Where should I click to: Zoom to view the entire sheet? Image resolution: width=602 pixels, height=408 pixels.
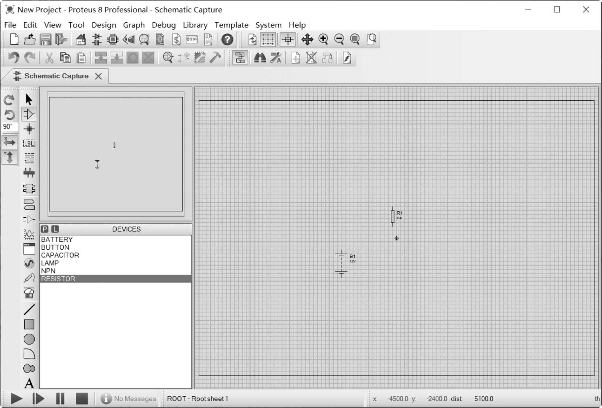(x=355, y=40)
